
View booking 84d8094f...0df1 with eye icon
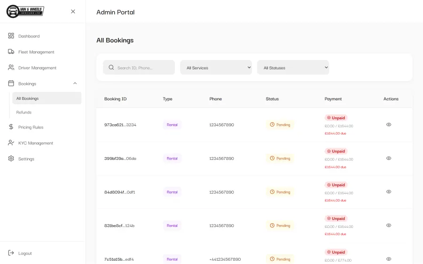[x=389, y=192]
